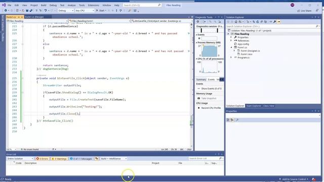Expand the Program.cs node in Solution Explorer
Image resolution: width=324 pixels, height=182 pixels.
231,58
